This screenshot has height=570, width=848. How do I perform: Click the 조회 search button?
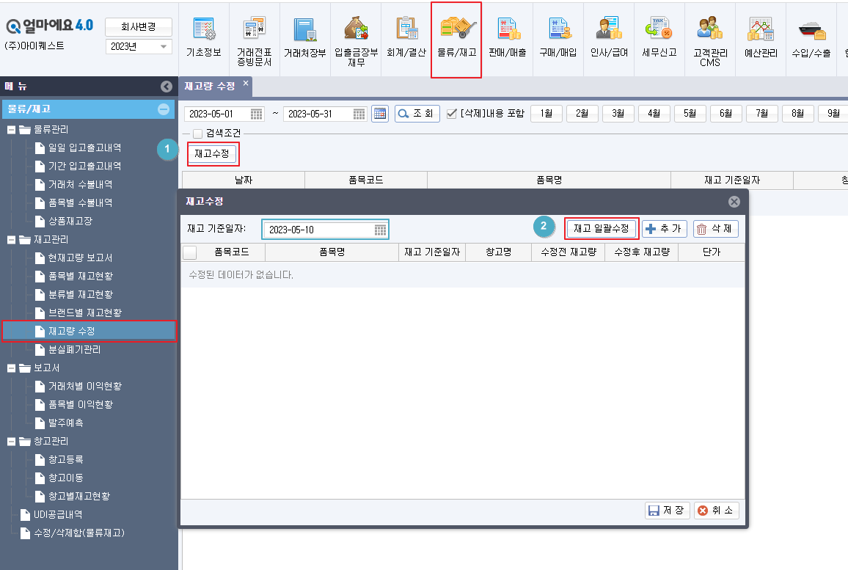417,113
